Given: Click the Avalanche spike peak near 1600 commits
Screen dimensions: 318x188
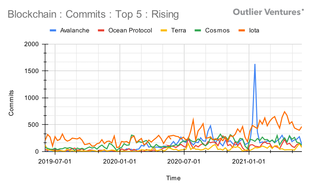Looking at the screenshot, I should tap(255, 64).
